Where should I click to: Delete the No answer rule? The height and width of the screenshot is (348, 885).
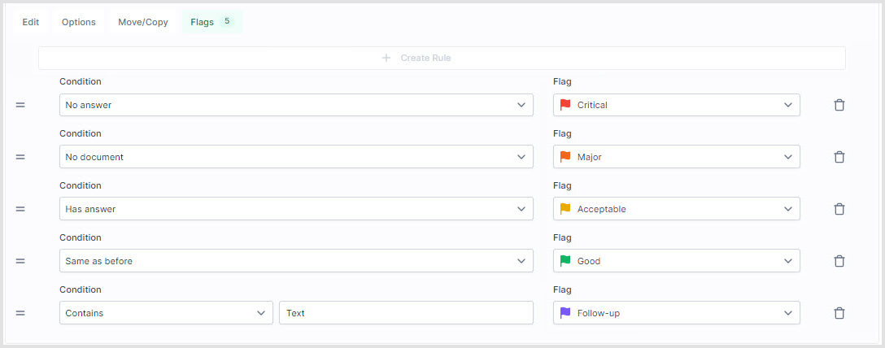pyautogui.click(x=839, y=105)
